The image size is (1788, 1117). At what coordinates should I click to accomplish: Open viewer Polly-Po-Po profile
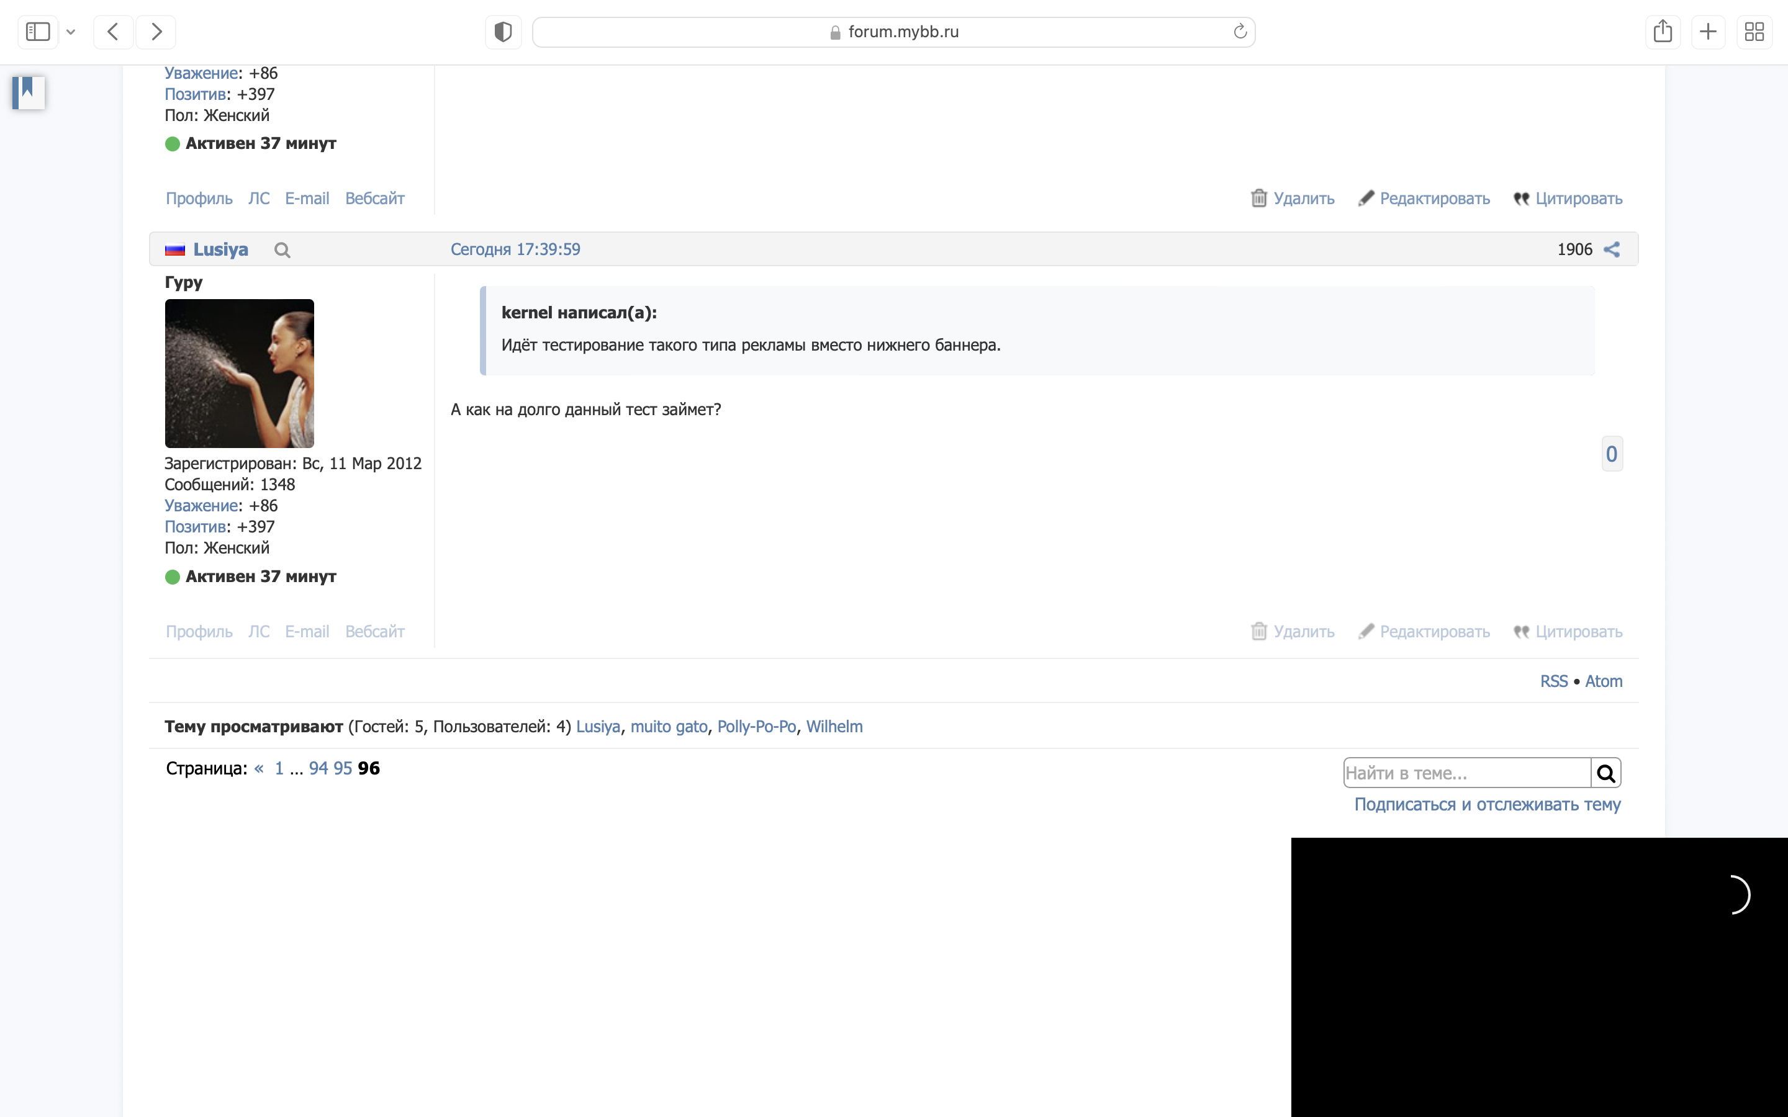[x=757, y=727]
